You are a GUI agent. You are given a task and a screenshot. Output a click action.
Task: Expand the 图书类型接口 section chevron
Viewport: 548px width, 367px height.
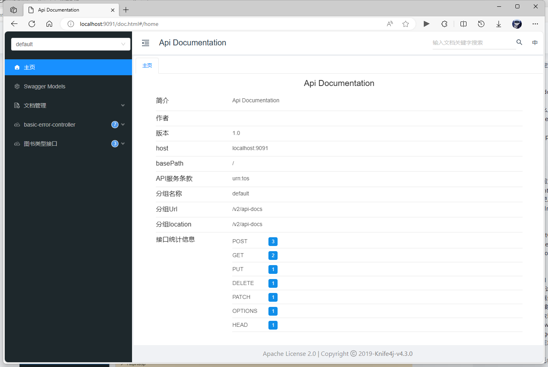[x=123, y=144]
